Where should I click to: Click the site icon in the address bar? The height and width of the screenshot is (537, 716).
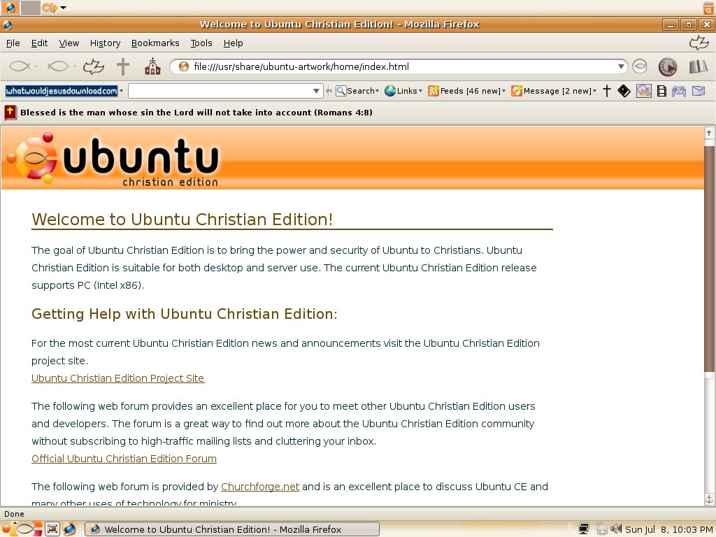tap(184, 66)
